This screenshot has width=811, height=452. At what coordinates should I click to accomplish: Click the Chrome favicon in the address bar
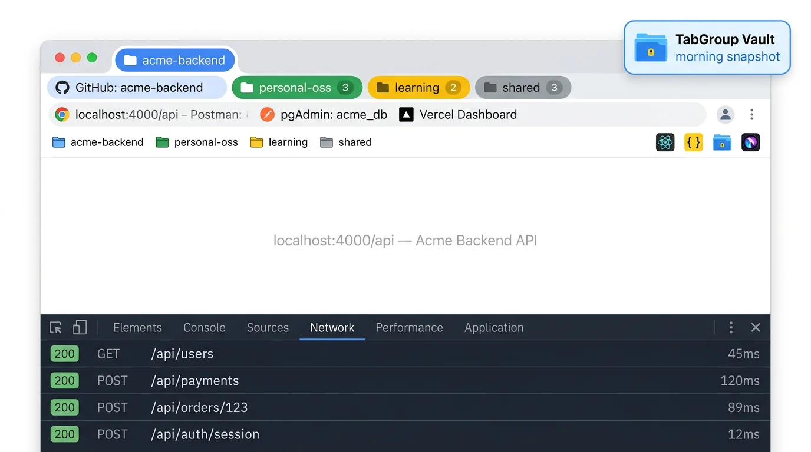coord(62,114)
